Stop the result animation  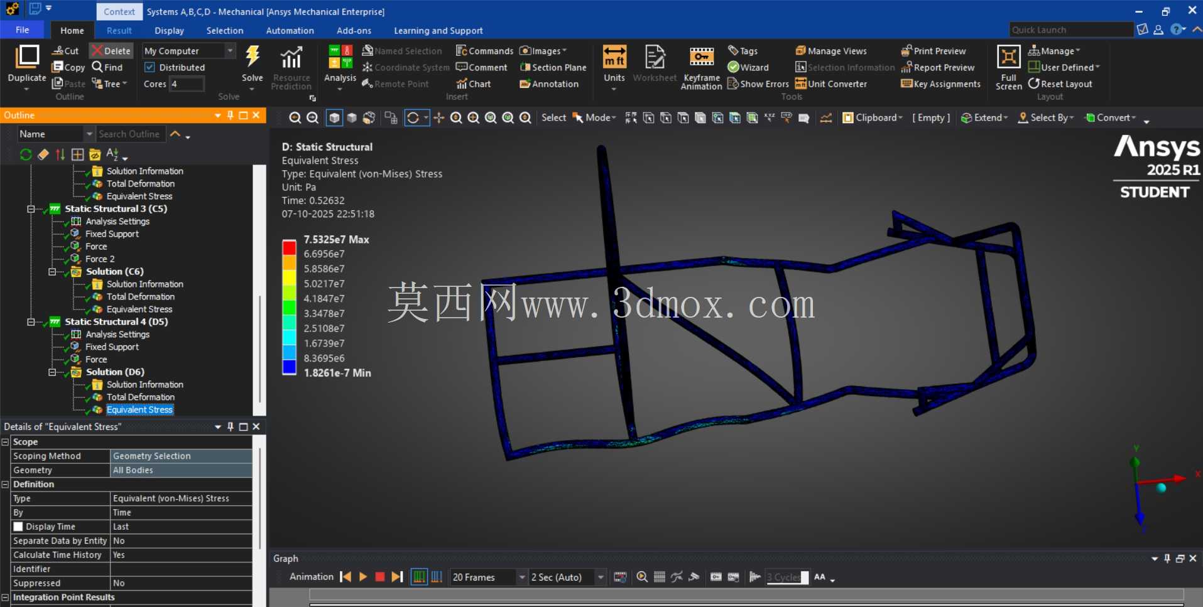tap(380, 577)
